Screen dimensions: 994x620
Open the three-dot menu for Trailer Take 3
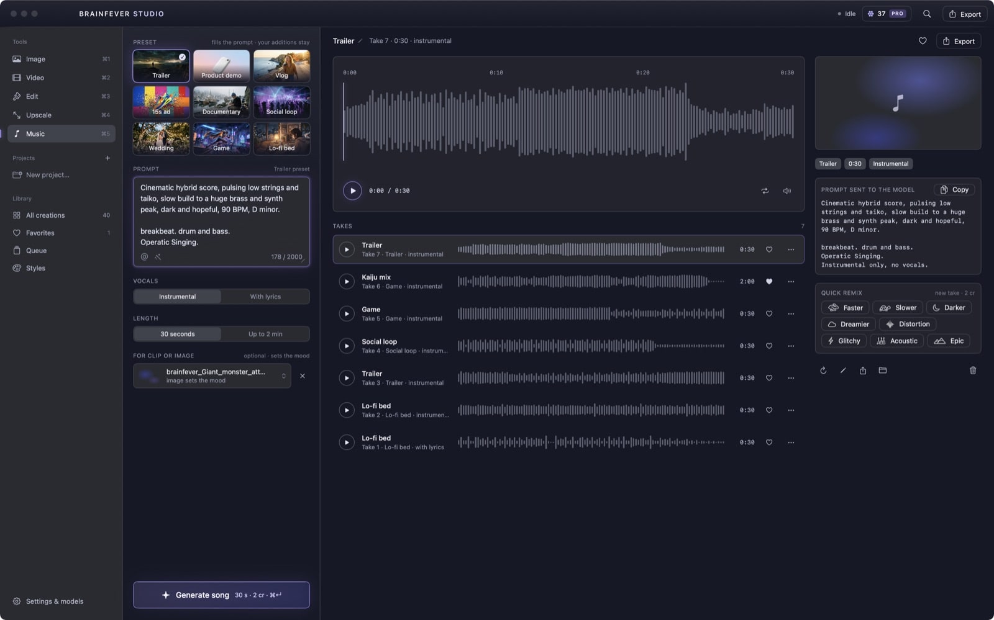(791, 378)
